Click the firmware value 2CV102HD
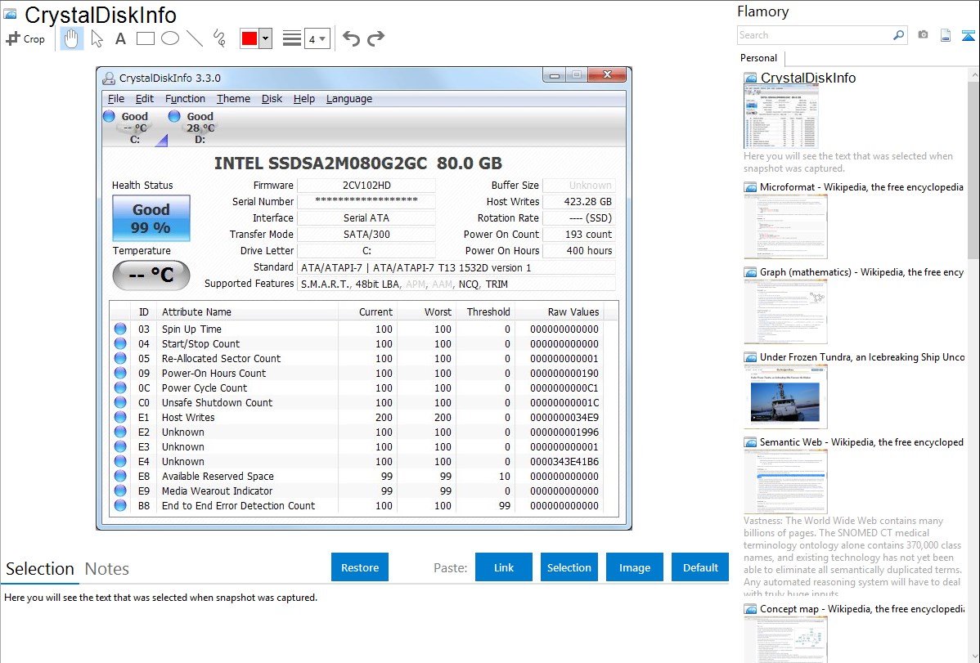 coord(366,186)
